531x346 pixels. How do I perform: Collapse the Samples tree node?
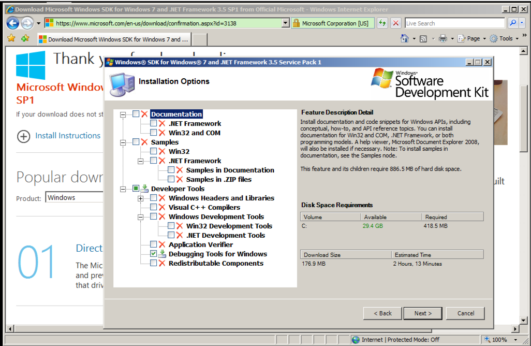pyautogui.click(x=123, y=142)
